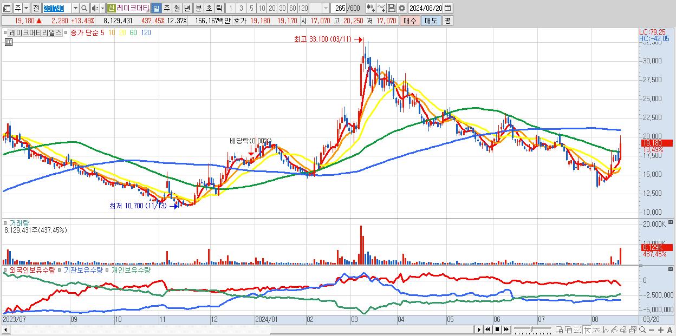Viewport: 676px width, 336px height.
Task: Click the play button in the bottom playback controls
Action: pos(479,330)
